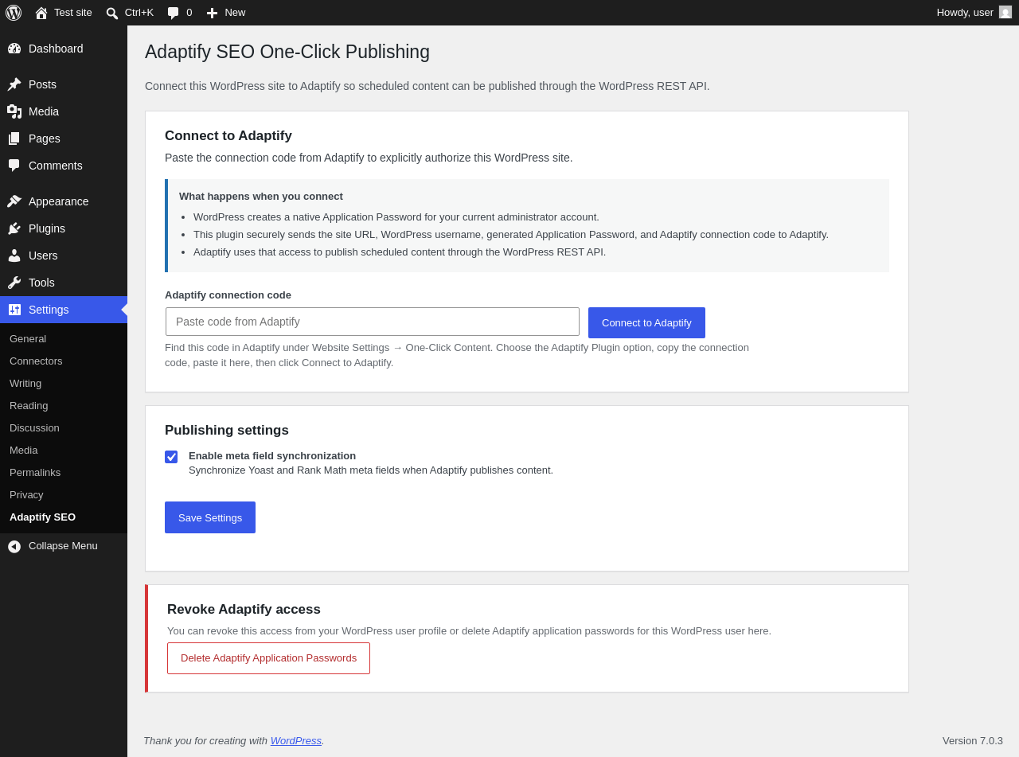Click Delete Adaptify Application Passwords button

[x=268, y=658]
